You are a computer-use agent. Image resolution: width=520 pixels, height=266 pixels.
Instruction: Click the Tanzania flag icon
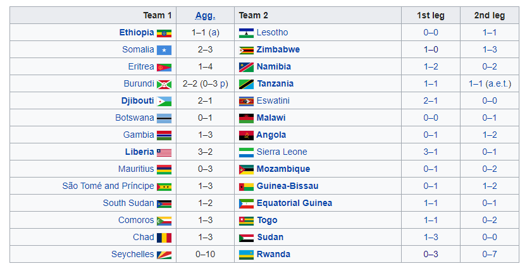tap(246, 84)
